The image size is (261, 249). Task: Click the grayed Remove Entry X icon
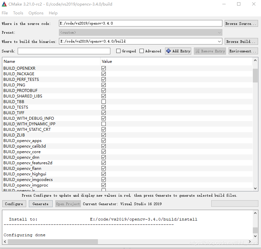point(197,51)
